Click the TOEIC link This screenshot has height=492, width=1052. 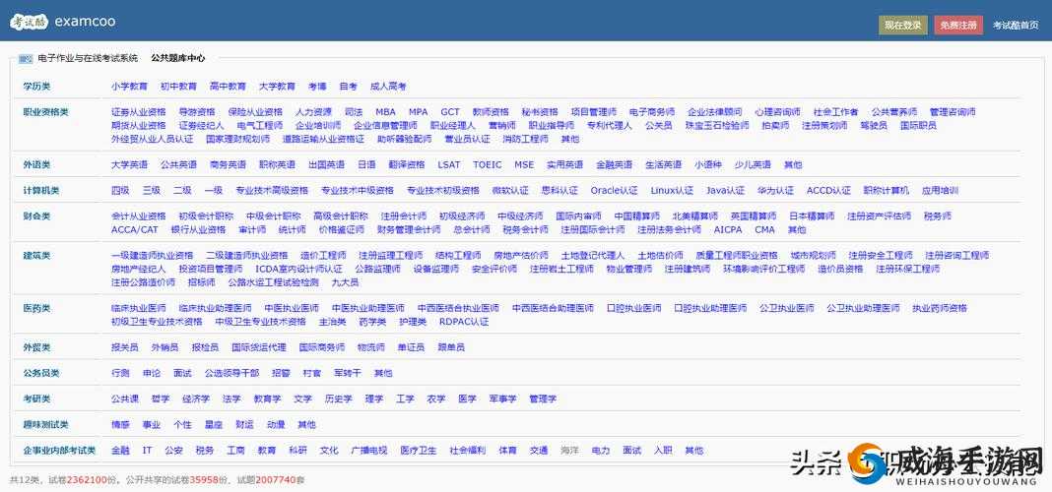(487, 164)
